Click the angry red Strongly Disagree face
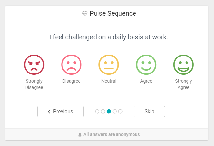Screen dimensions: 214x146 [x=34, y=64]
